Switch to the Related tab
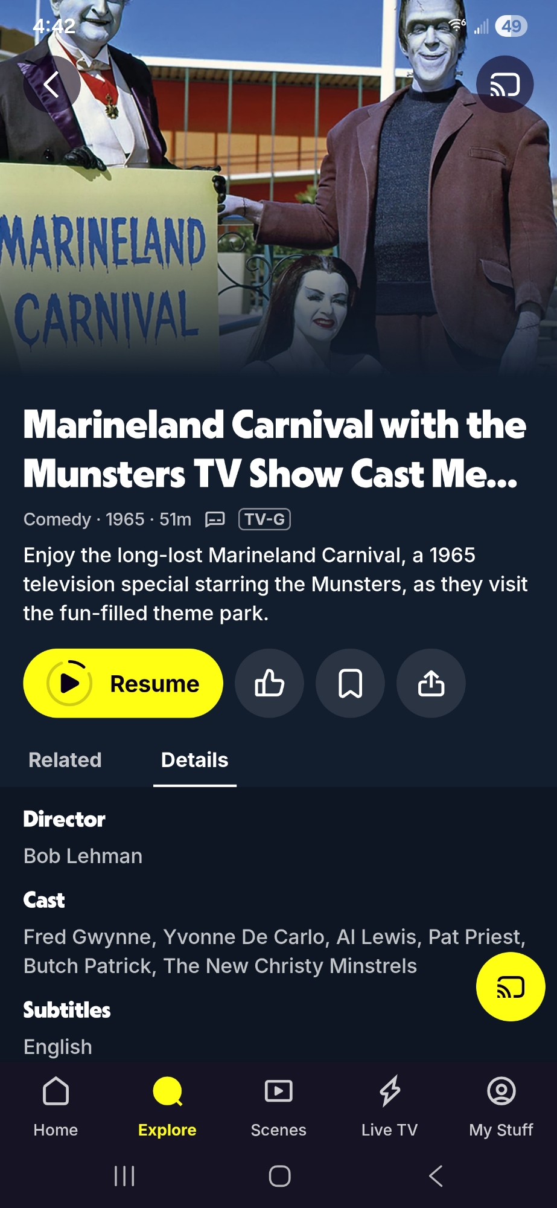This screenshot has width=557, height=1208. click(x=65, y=760)
